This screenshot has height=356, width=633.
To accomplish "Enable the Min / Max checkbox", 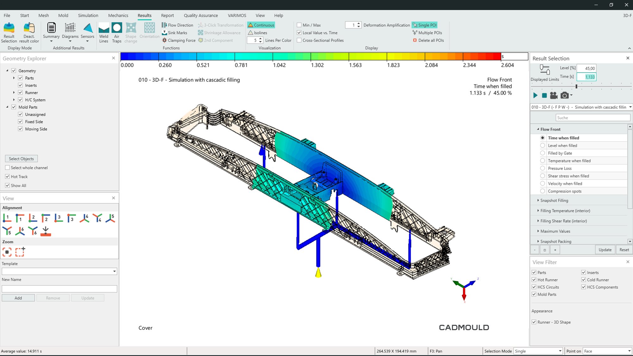I will 299,25.
